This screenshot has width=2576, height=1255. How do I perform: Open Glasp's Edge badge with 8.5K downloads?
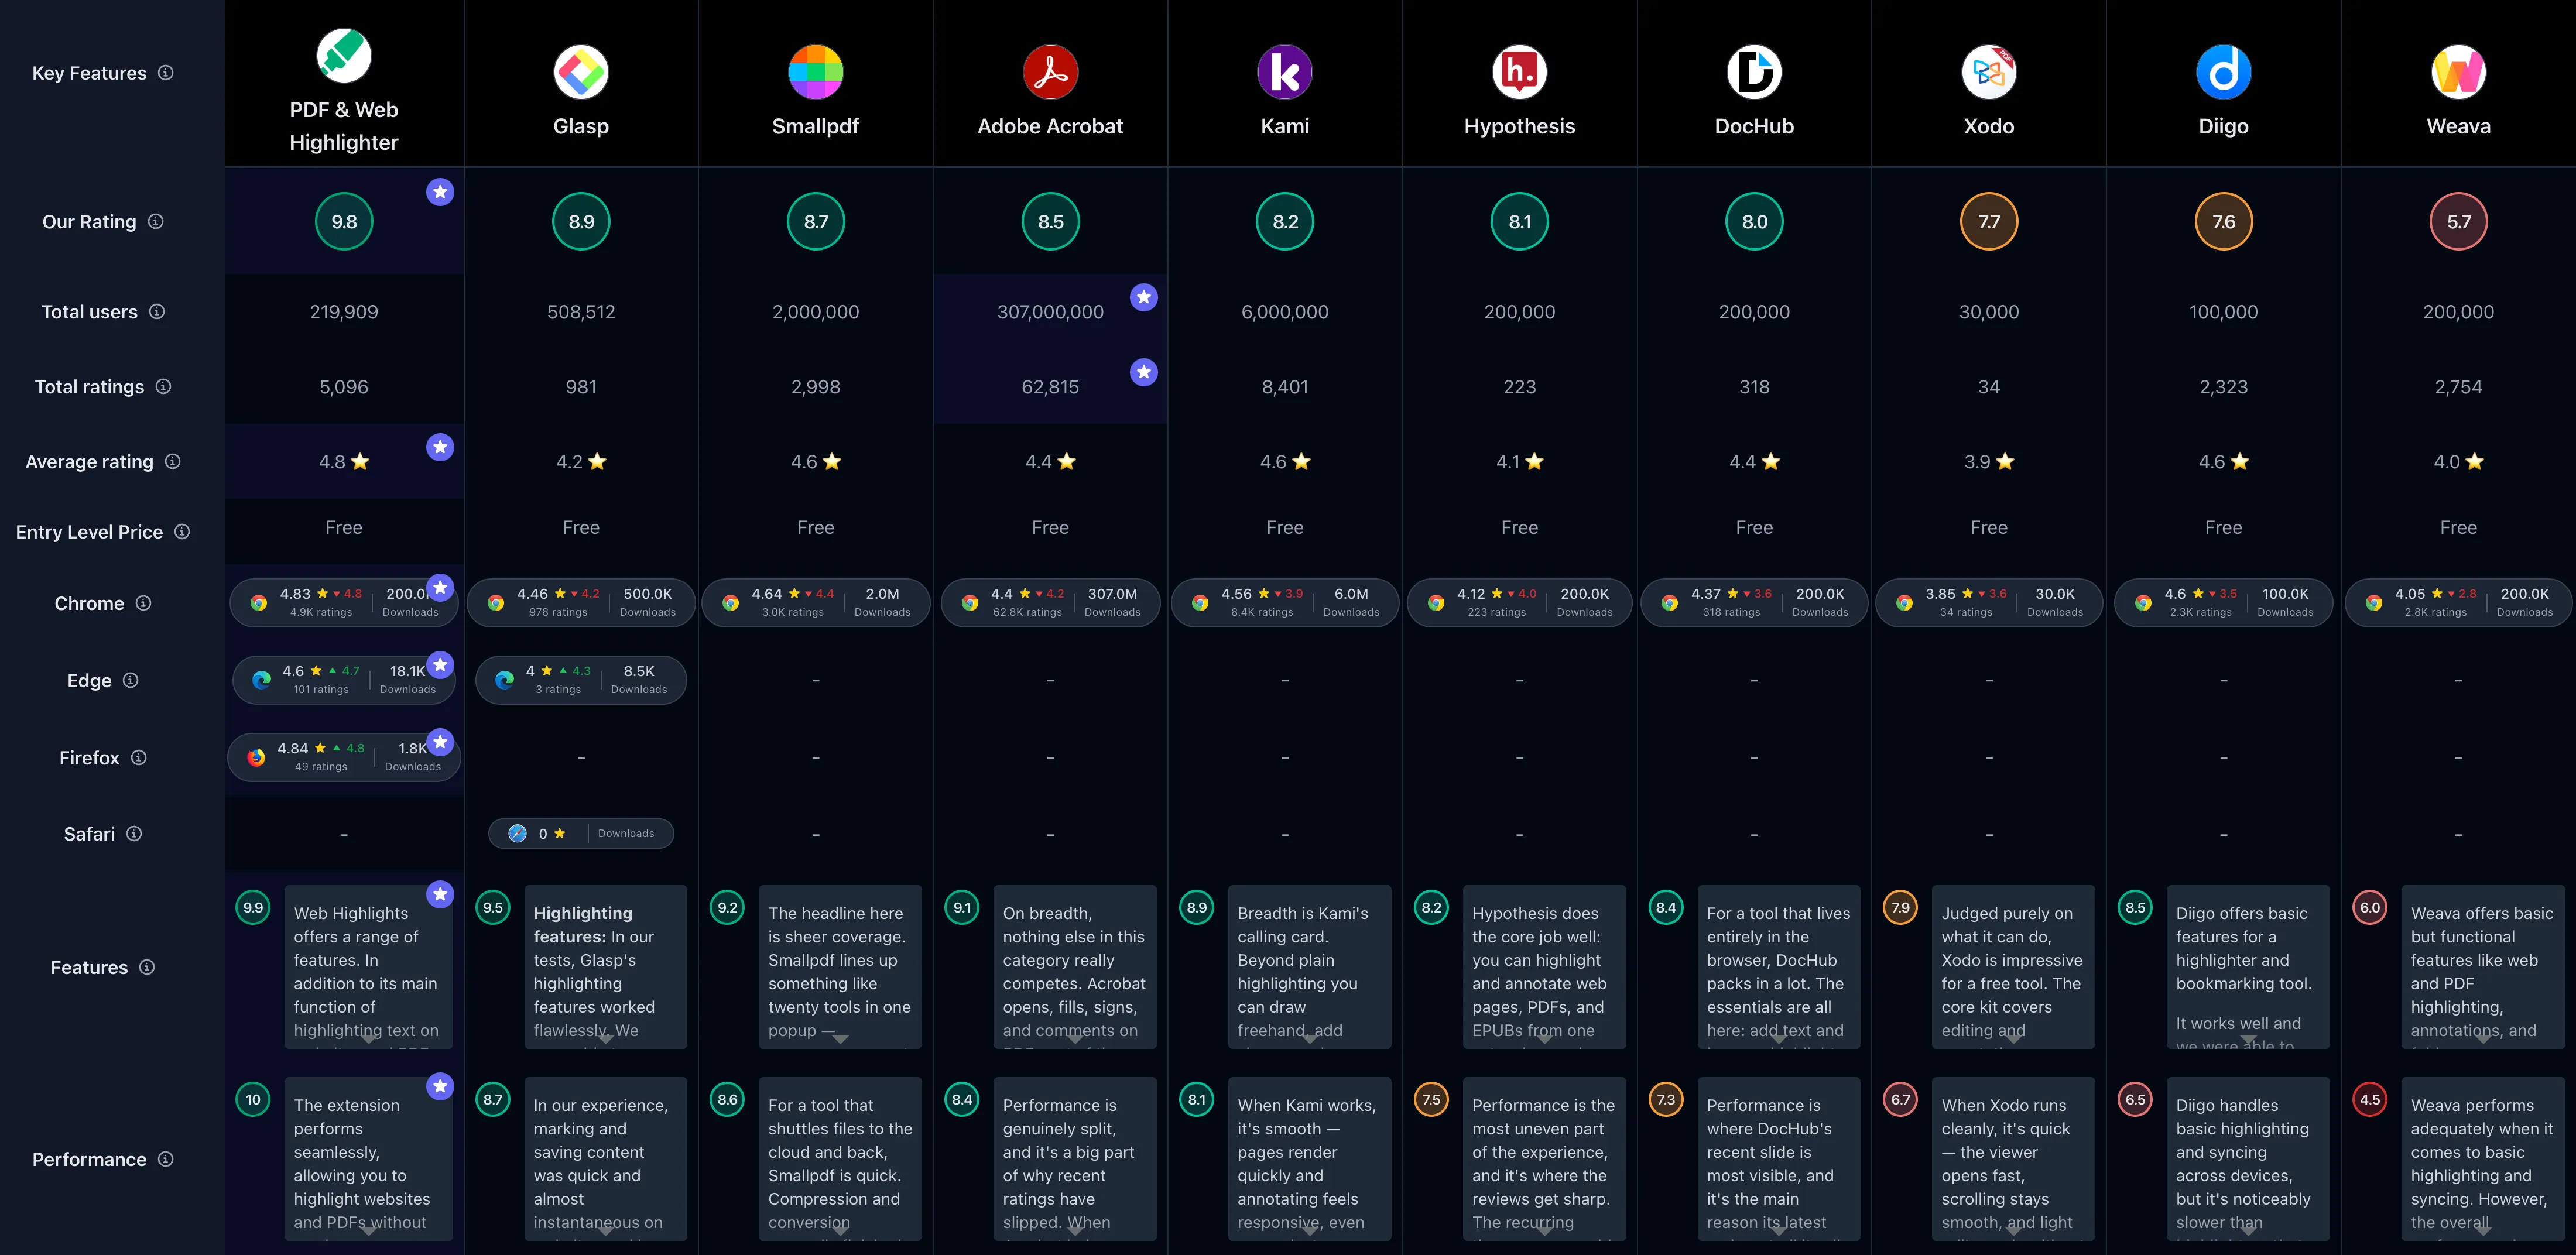pos(581,680)
